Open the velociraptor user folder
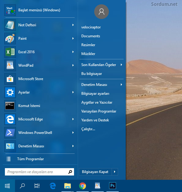Viewport: 182px width, 192px height. (91, 27)
